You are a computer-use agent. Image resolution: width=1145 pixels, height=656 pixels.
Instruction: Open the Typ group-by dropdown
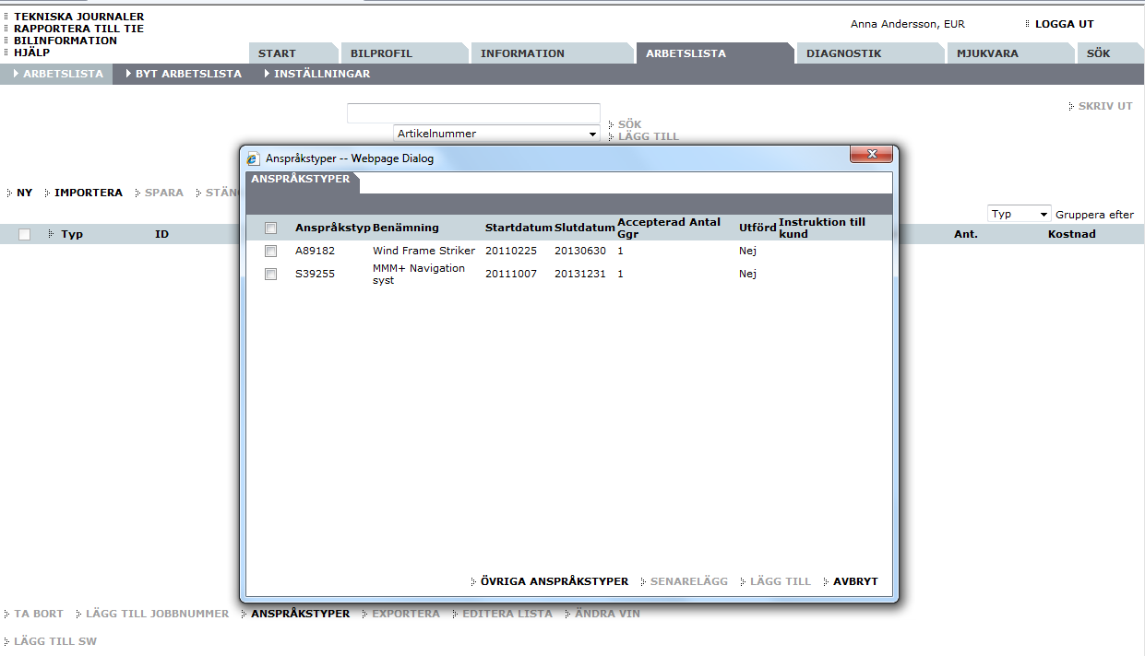(1019, 214)
